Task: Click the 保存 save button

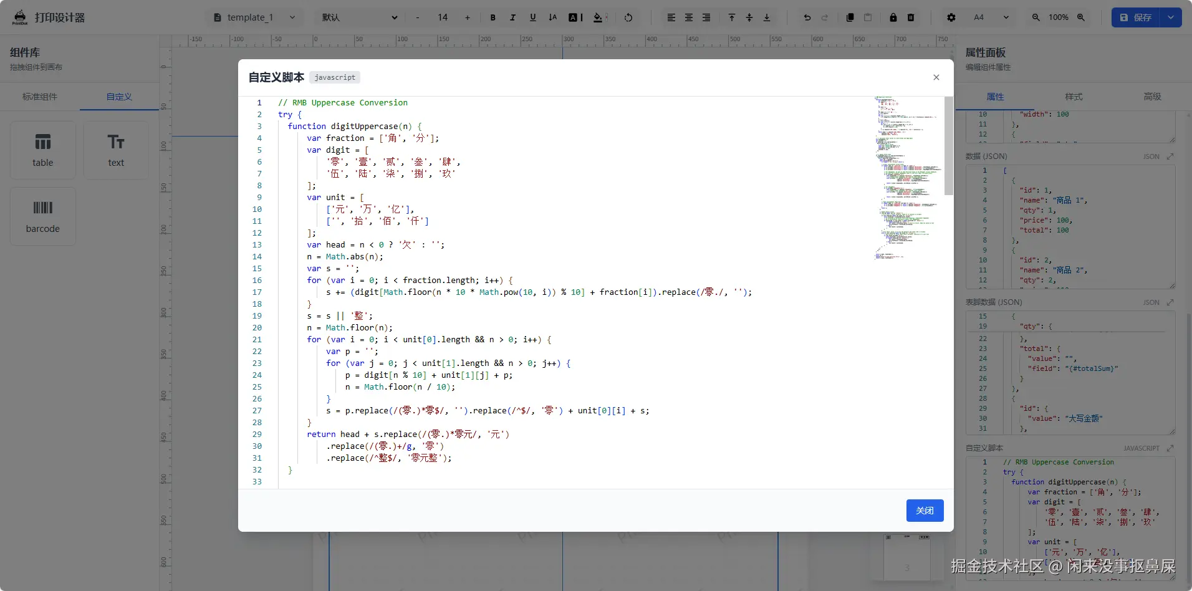Action: (1135, 17)
